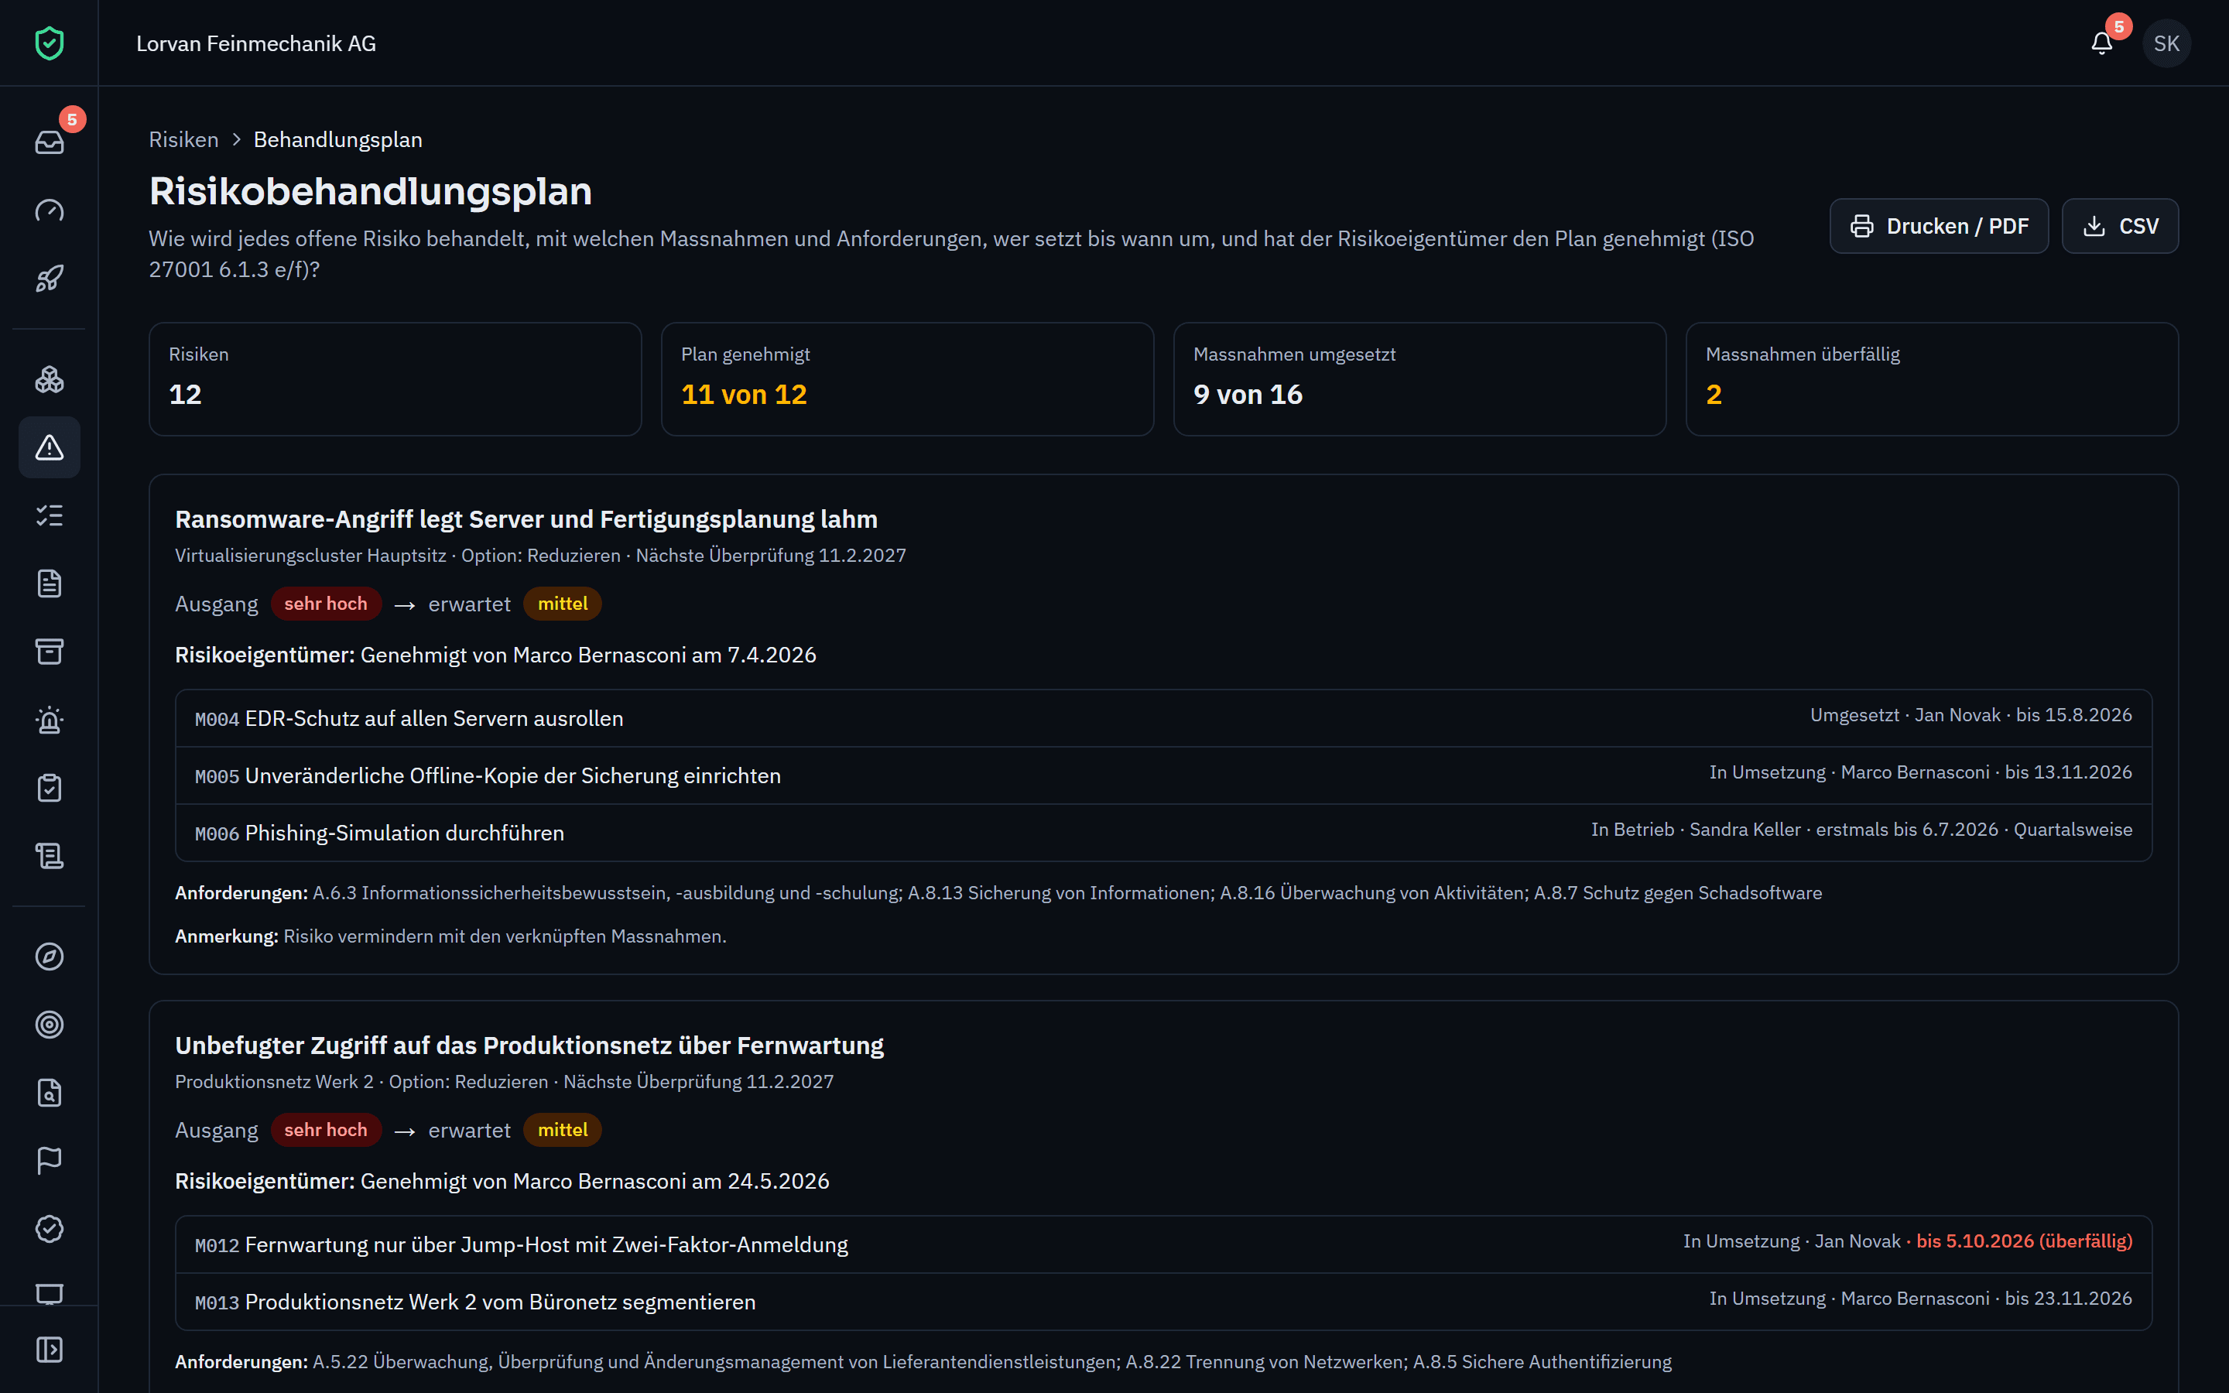Open the target icon in sidebar
The image size is (2229, 1393).
pyautogui.click(x=49, y=1025)
